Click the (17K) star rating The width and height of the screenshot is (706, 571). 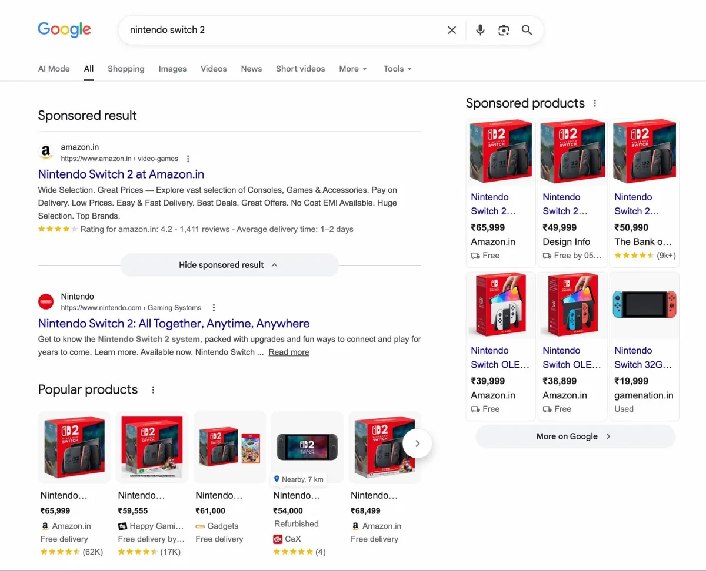point(149,552)
